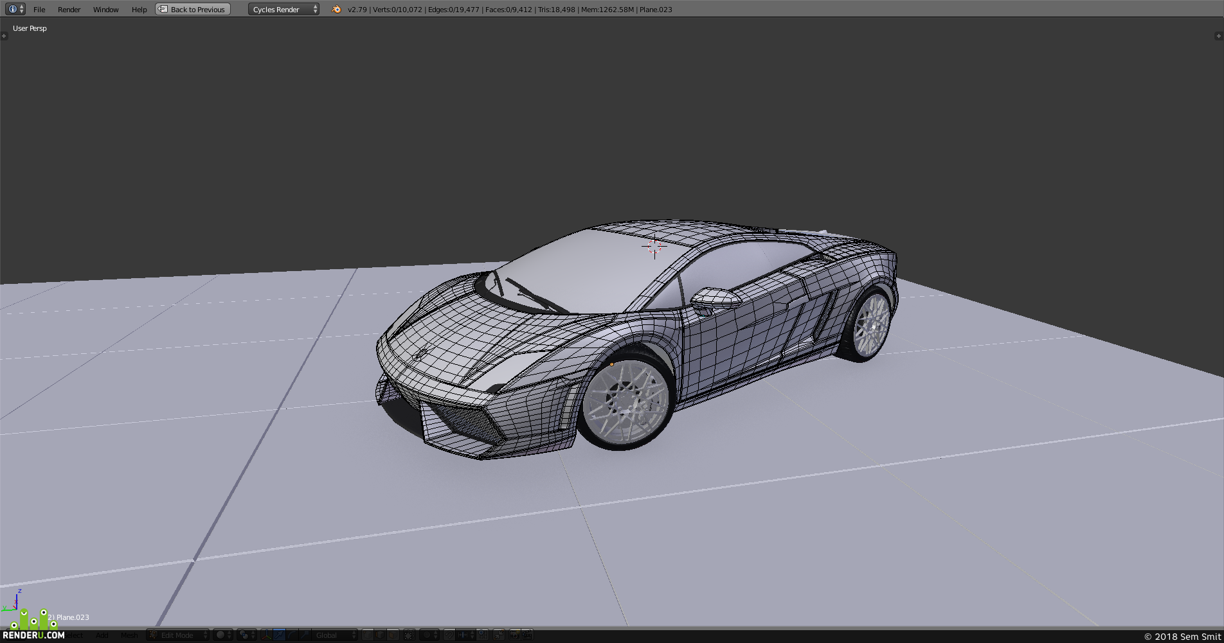The height and width of the screenshot is (643, 1224).
Task: Open the pivot point selector
Action: (247, 635)
